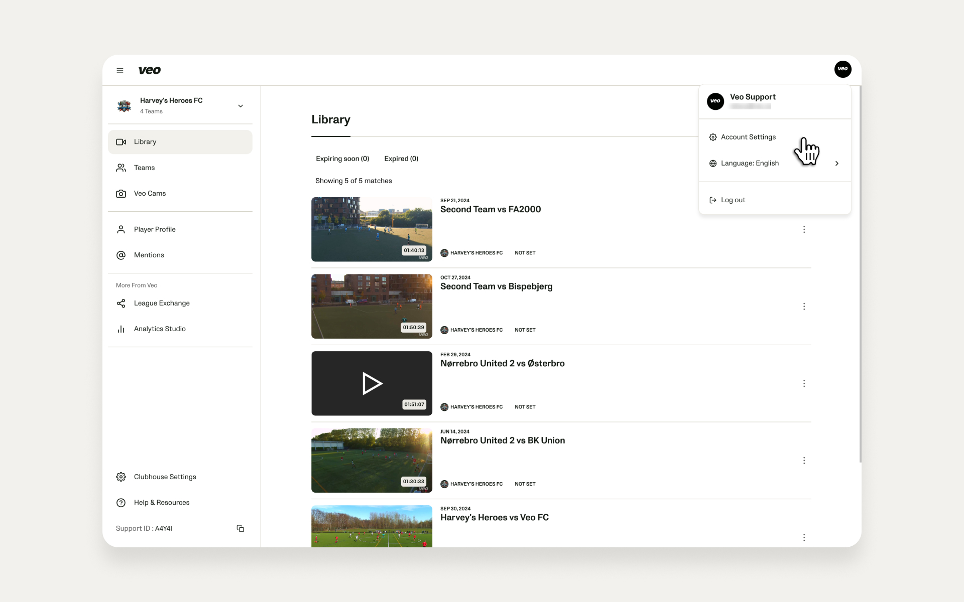Open Player Profile page
Screen dimensions: 964x602
coord(180,229)
